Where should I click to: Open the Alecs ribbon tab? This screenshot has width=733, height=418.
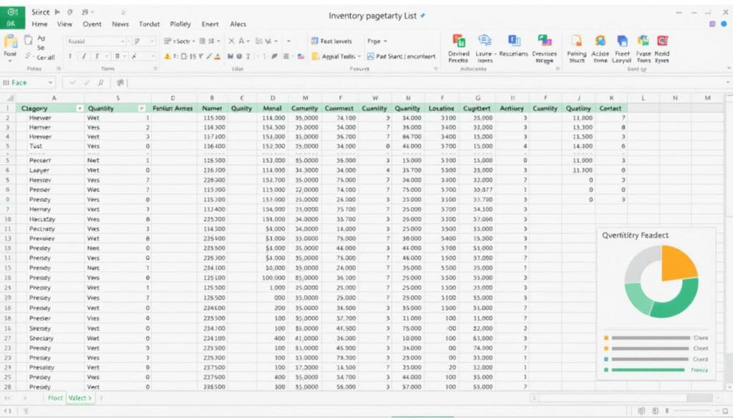238,24
